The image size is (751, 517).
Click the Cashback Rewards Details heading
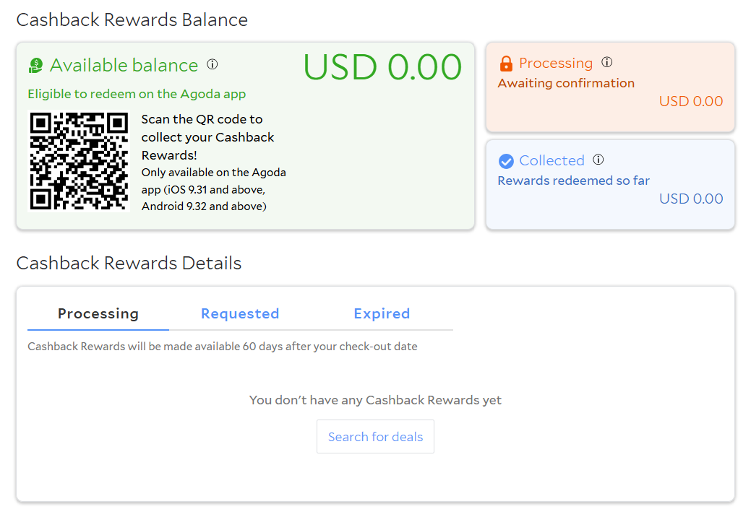tap(128, 263)
